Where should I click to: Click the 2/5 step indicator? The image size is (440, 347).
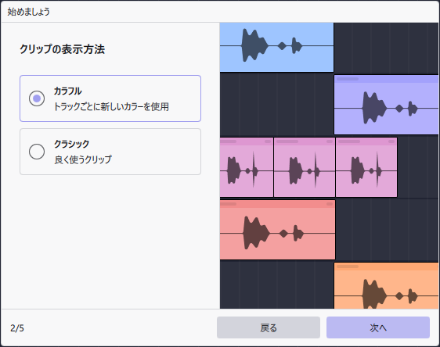tap(17, 328)
